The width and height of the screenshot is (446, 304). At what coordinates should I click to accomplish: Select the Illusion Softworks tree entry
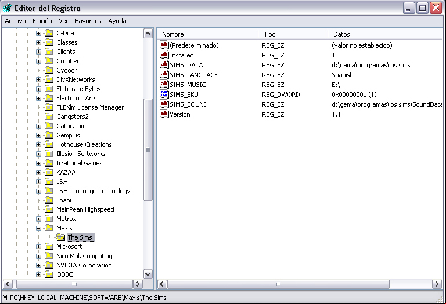pyautogui.click(x=81, y=154)
